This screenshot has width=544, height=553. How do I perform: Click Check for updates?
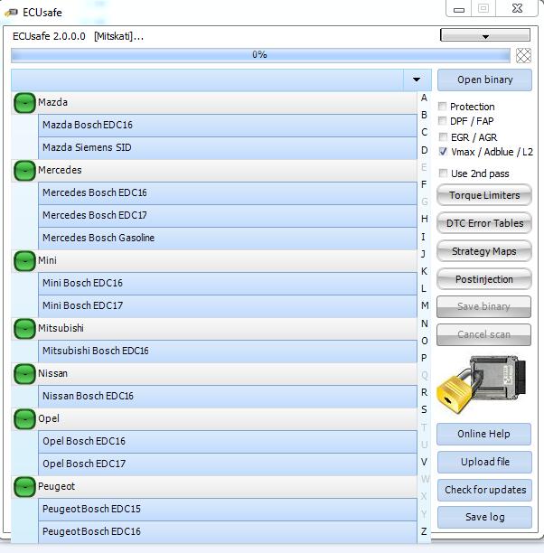click(x=484, y=490)
